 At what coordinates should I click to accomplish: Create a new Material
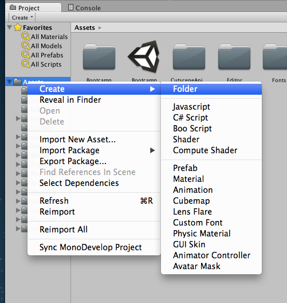click(211, 179)
